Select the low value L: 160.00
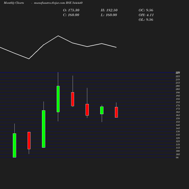Screen dimensions: 189x189 pos(109,15)
